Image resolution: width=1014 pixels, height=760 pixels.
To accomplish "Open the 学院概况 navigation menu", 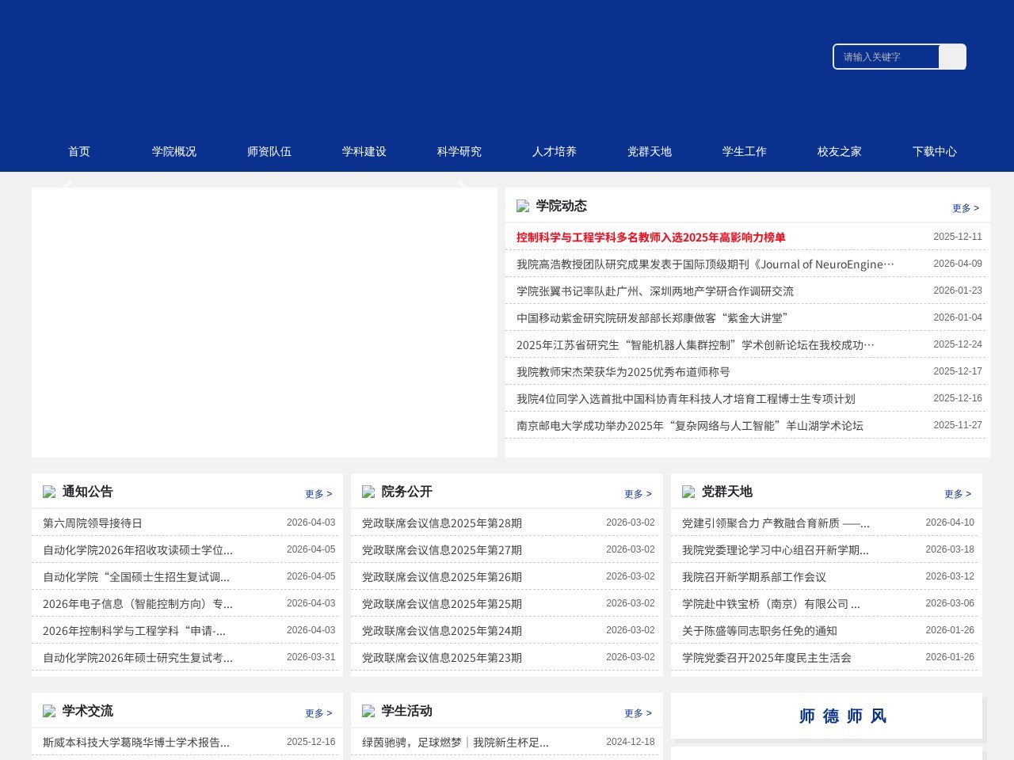I will pos(174,151).
